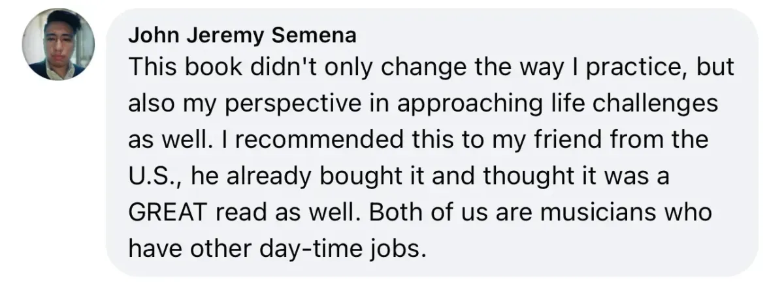Open John Jeremy Semena's profile name link
784x283 pixels.
click(242, 35)
